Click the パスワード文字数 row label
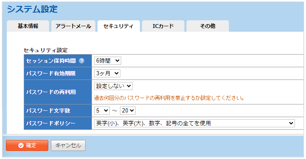The height and width of the screenshot is (159, 306). (x=48, y=110)
